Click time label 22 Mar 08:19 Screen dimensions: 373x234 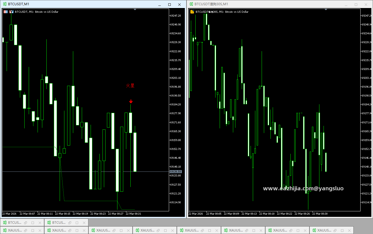pos(80,214)
